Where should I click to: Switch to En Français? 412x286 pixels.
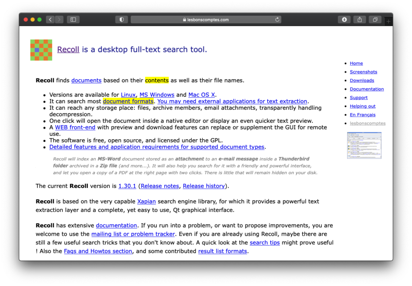click(x=363, y=115)
